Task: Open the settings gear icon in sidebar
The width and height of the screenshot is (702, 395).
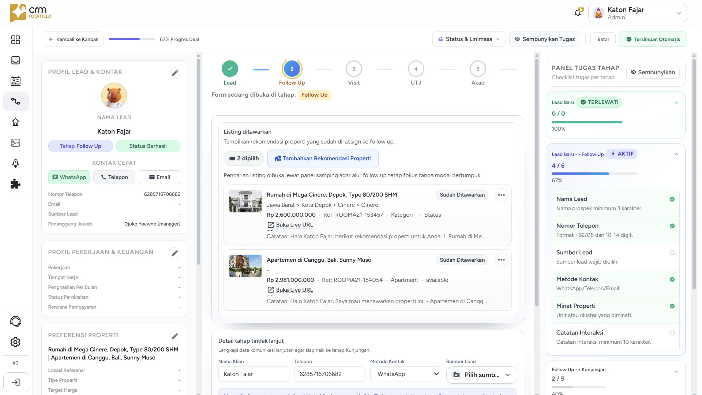Action: tap(15, 342)
